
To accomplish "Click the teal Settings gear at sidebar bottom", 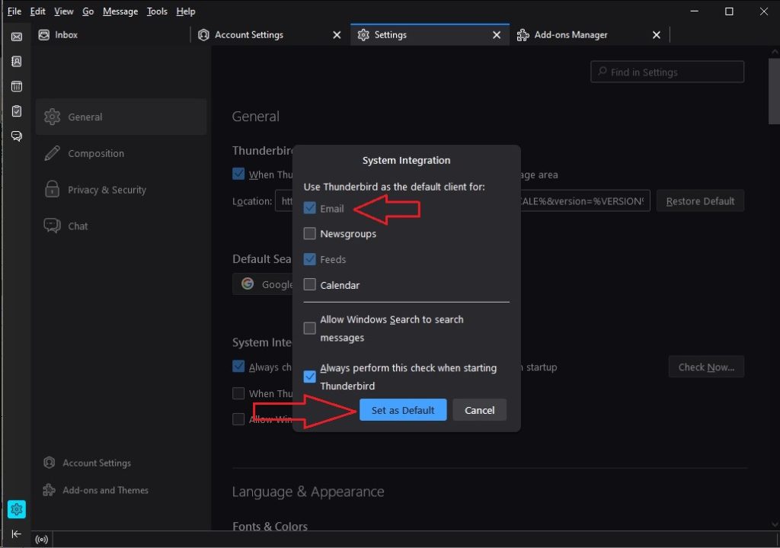I will point(16,509).
